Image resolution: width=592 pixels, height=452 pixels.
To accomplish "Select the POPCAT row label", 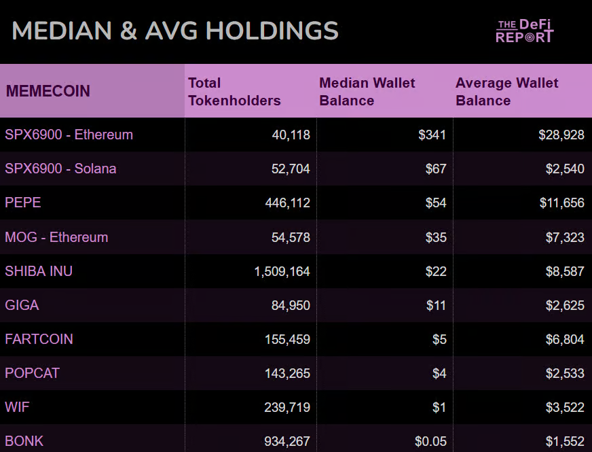I will [x=32, y=373].
